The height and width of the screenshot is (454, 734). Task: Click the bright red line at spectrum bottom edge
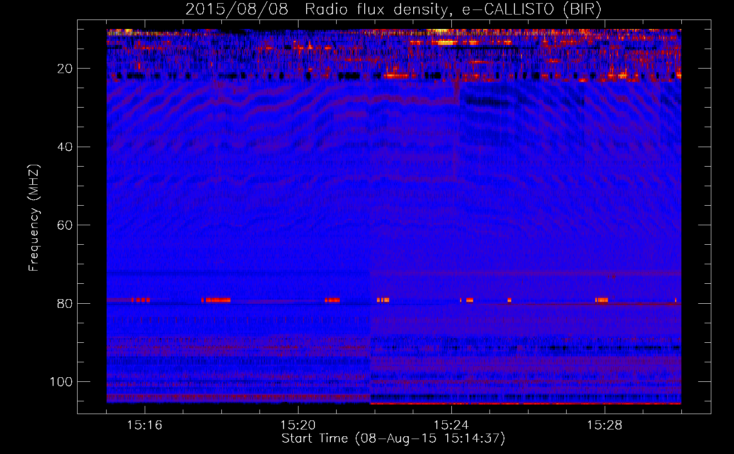click(525, 403)
